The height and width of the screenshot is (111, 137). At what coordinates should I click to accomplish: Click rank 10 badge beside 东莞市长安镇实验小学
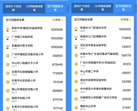[8, 108]
